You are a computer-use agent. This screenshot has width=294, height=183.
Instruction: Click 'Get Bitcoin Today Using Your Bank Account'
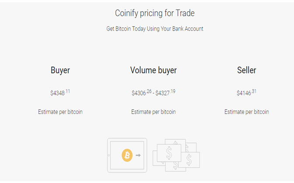(x=155, y=29)
